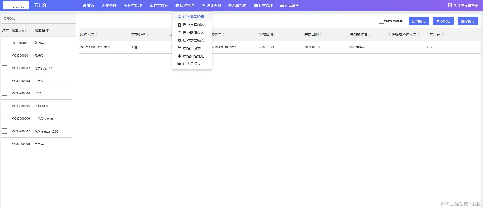This screenshot has width=483, height=208.
Task: Click the 仪器编码 column header
Action: click(19, 30)
